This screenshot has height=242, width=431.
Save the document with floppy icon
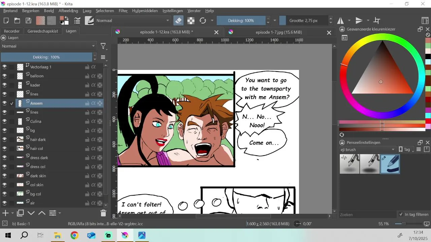pos(29,21)
